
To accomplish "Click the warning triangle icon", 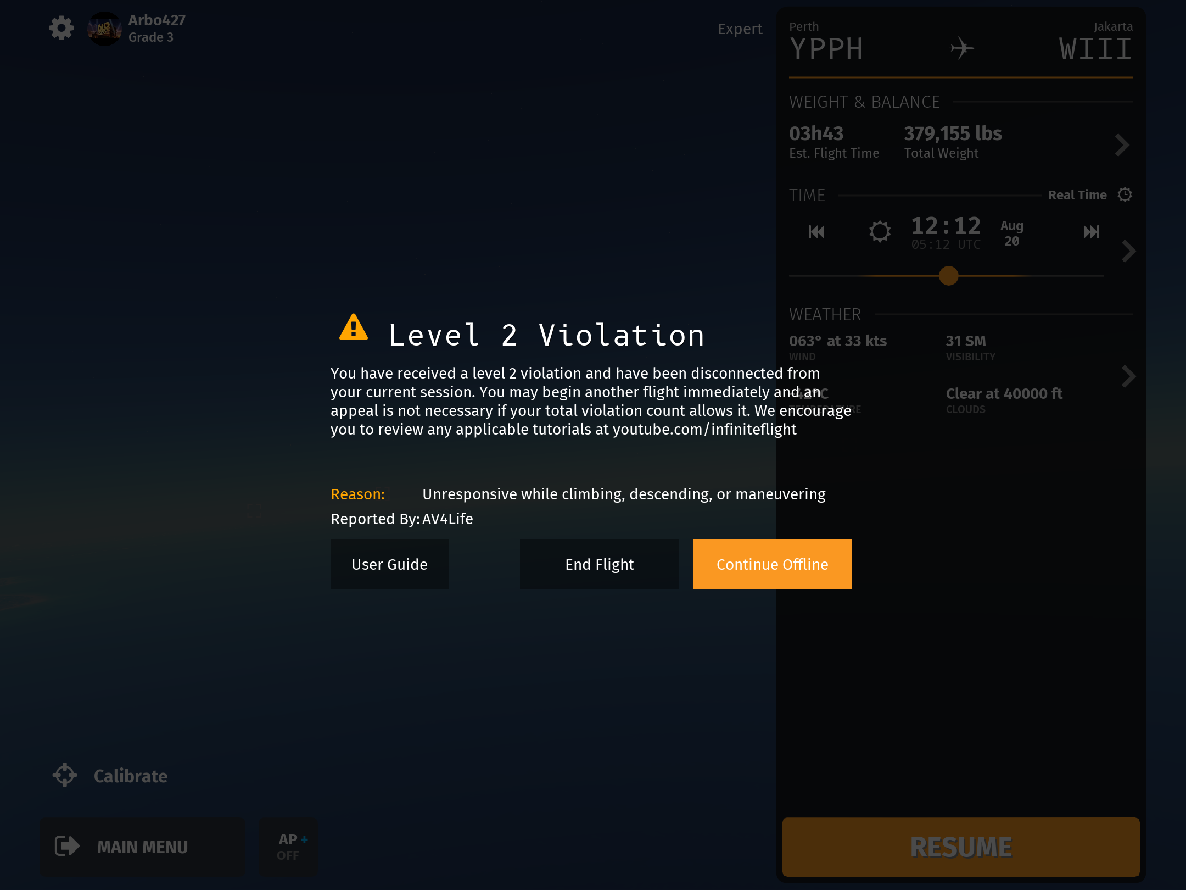I will 354,328.
